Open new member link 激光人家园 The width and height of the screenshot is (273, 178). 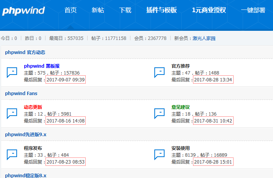pos(204,38)
